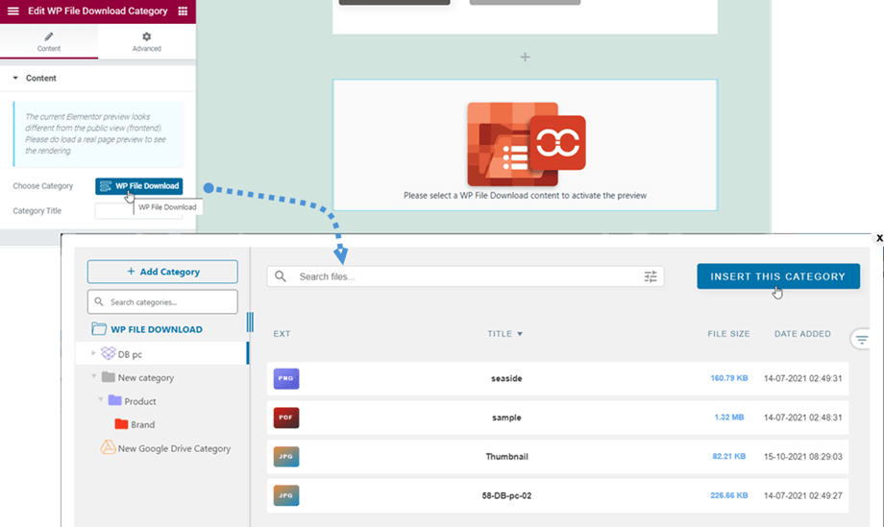Image resolution: width=884 pixels, height=527 pixels.
Task: Collapse the Product subcategory
Action: [101, 401]
